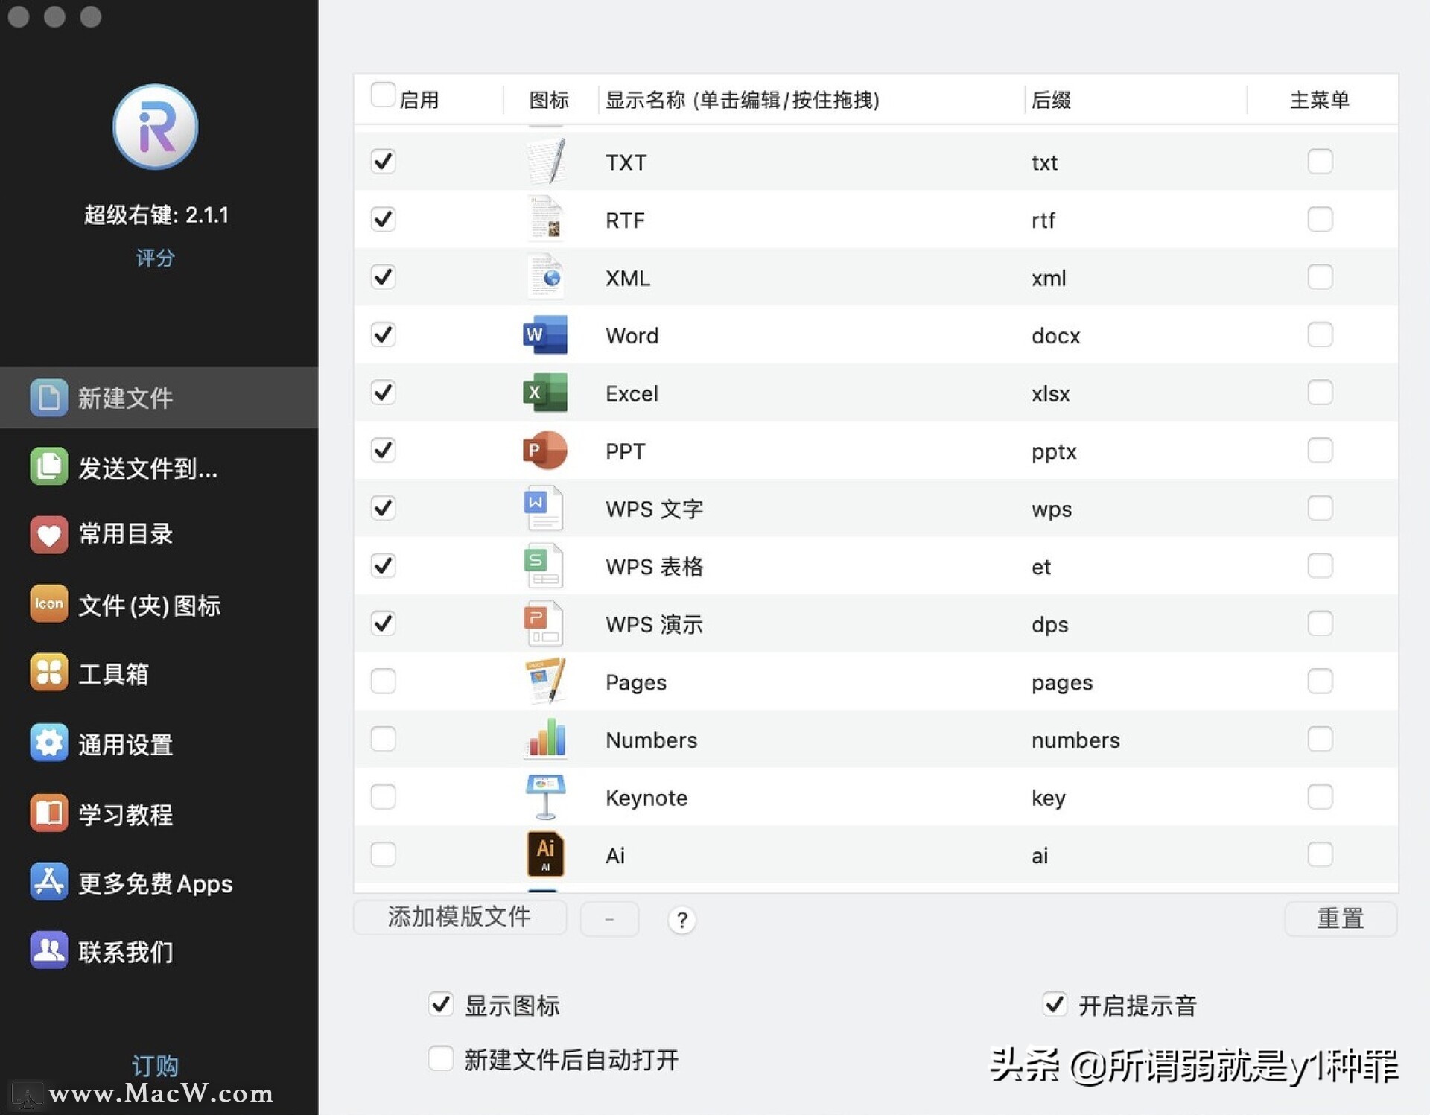Click the 学习教程 book icon
Viewport: 1430px width, 1115px height.
[48, 813]
